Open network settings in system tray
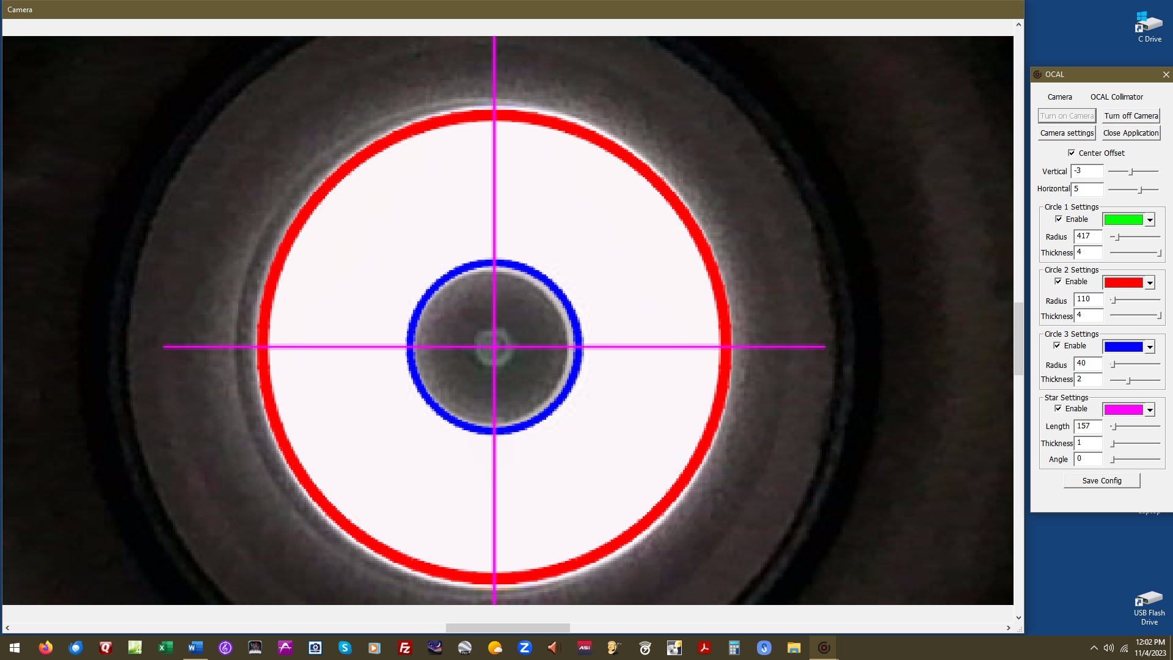The width and height of the screenshot is (1173, 660). [x=1124, y=648]
